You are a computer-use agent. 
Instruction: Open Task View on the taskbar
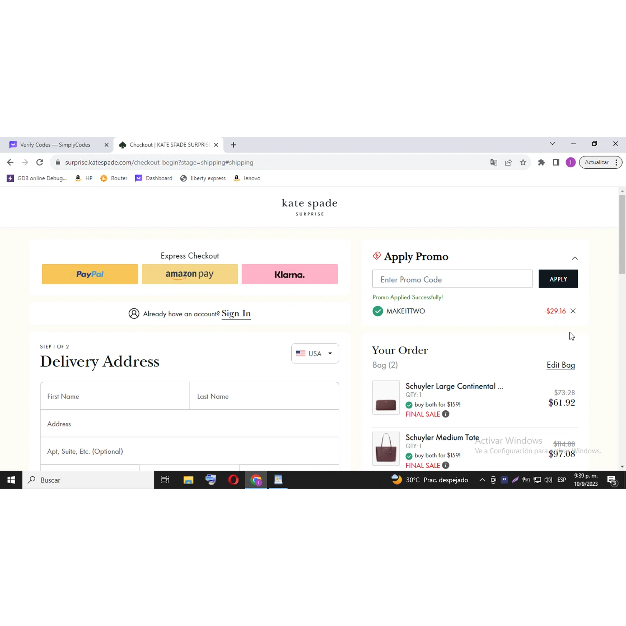165,480
